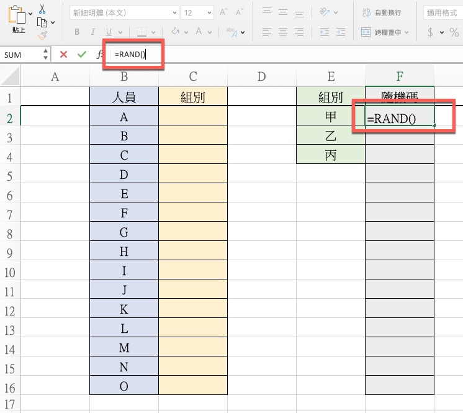Click the phonetic guide abc icon

click(x=231, y=32)
